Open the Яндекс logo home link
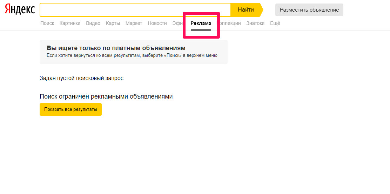The width and height of the screenshot is (390, 194). [20, 9]
